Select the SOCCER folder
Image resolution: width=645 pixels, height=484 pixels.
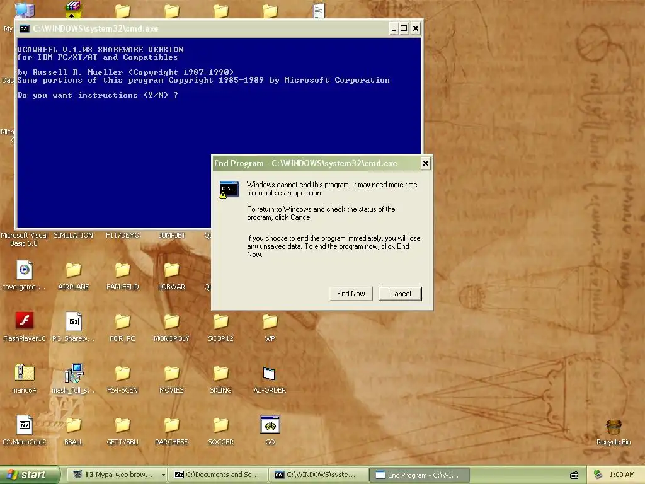[x=221, y=425]
